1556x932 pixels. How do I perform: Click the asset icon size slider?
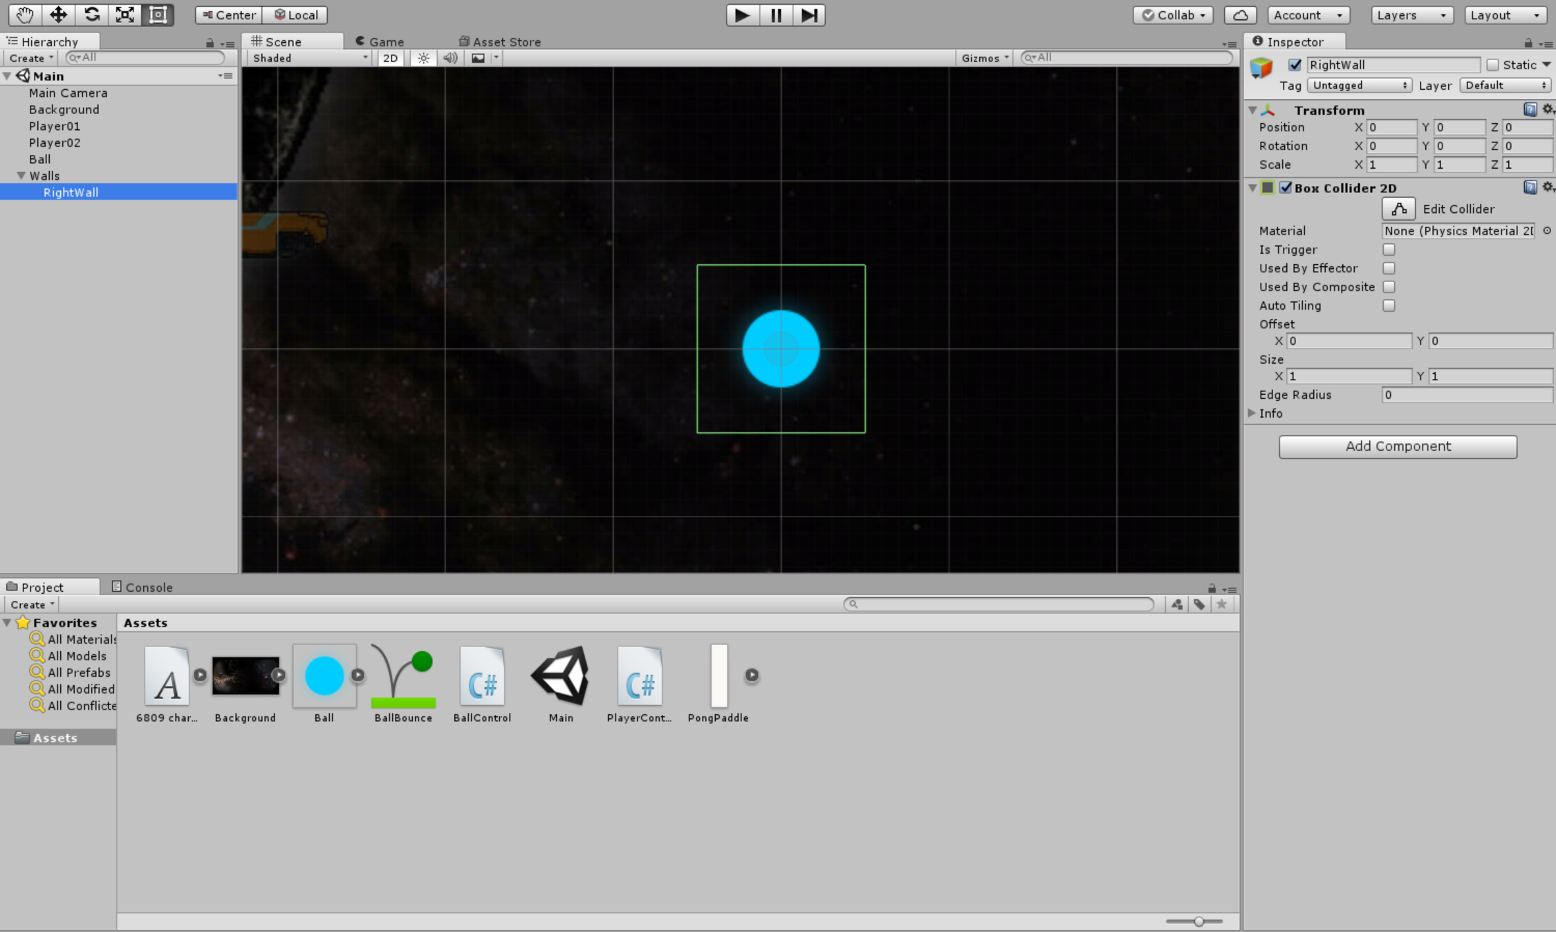(1198, 921)
